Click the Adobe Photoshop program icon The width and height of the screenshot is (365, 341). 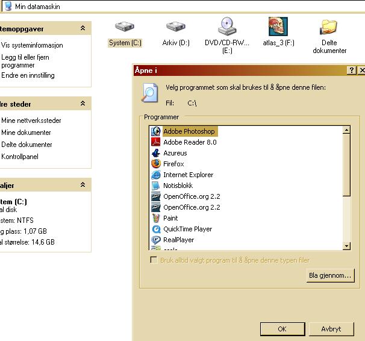[156, 131]
